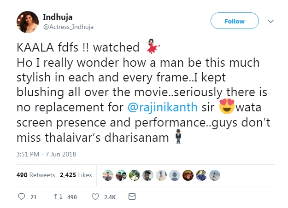Click the Indhuja display name
This screenshot has height=208, width=288.
[56, 17]
